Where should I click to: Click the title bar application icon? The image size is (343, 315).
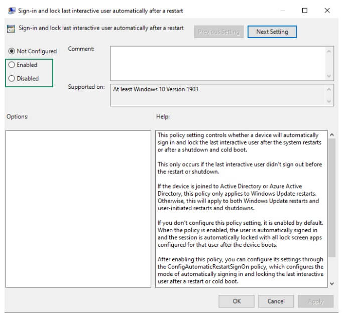tap(12, 11)
